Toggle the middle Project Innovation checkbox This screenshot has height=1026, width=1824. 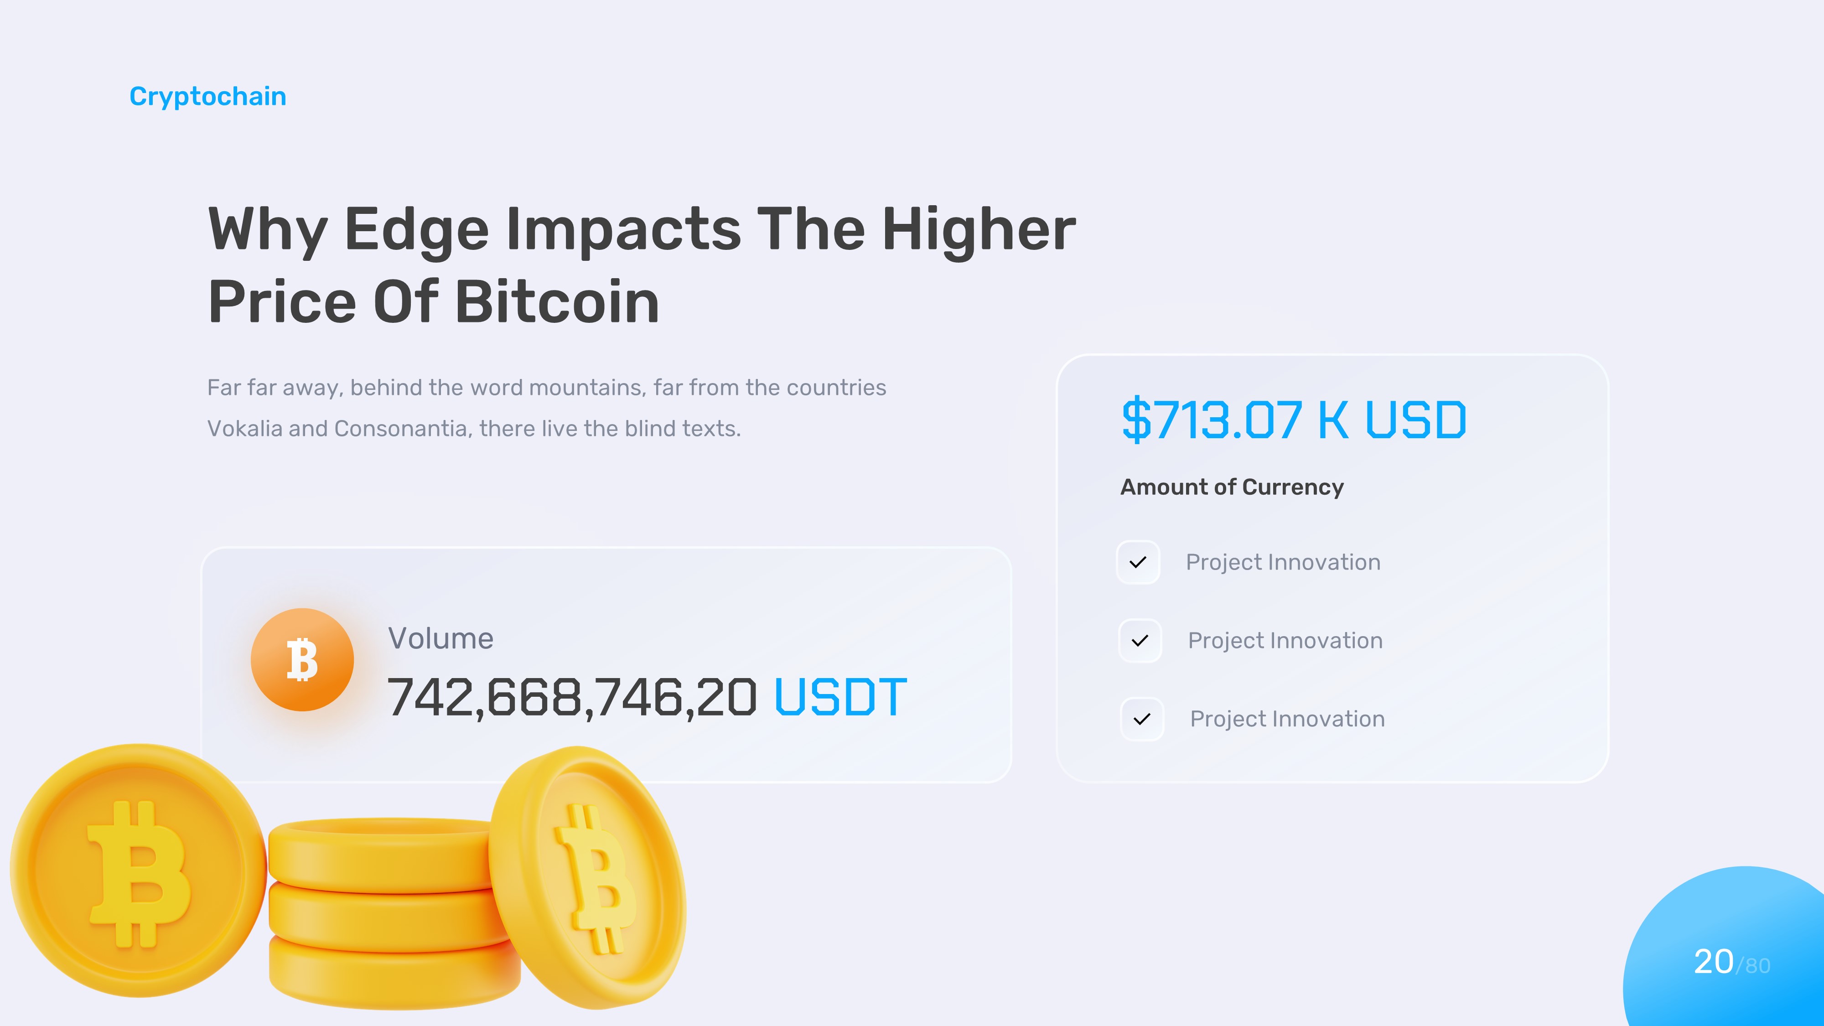click(x=1140, y=641)
